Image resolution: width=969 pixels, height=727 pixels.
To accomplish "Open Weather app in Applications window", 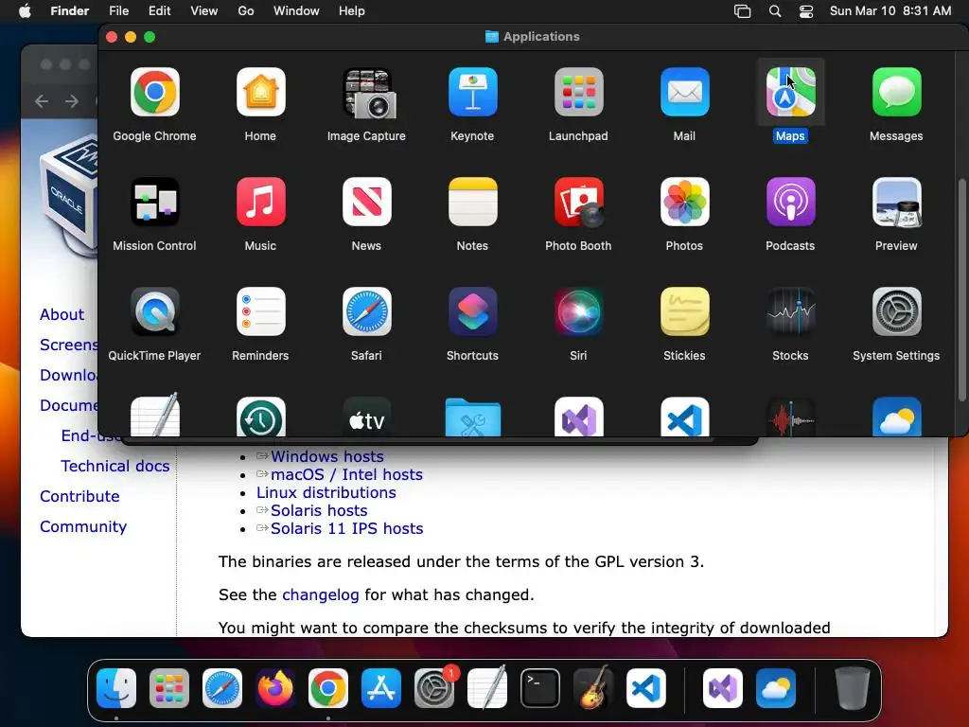I will [897, 417].
